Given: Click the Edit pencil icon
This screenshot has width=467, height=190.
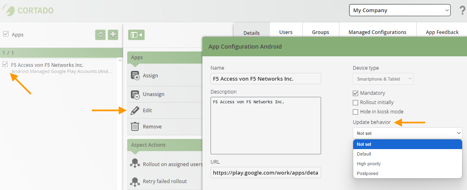Looking at the screenshot, I should 135,111.
